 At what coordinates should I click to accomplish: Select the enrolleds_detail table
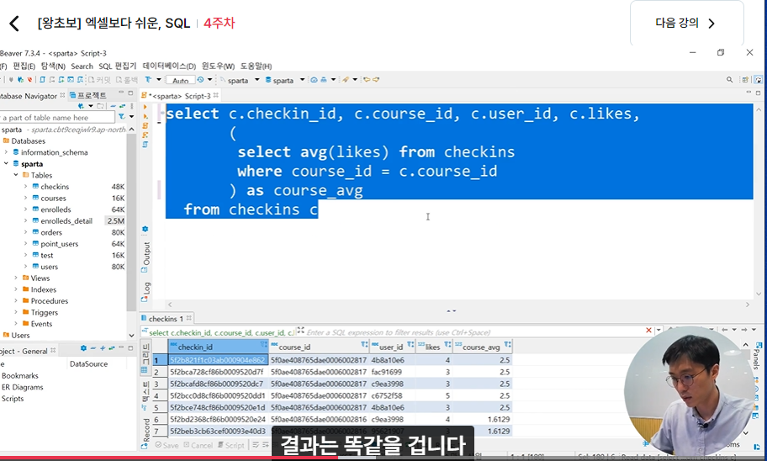(x=66, y=220)
